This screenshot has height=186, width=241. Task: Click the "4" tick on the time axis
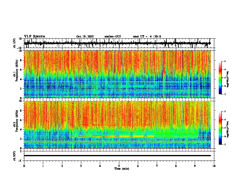pyautogui.click(x=100, y=166)
